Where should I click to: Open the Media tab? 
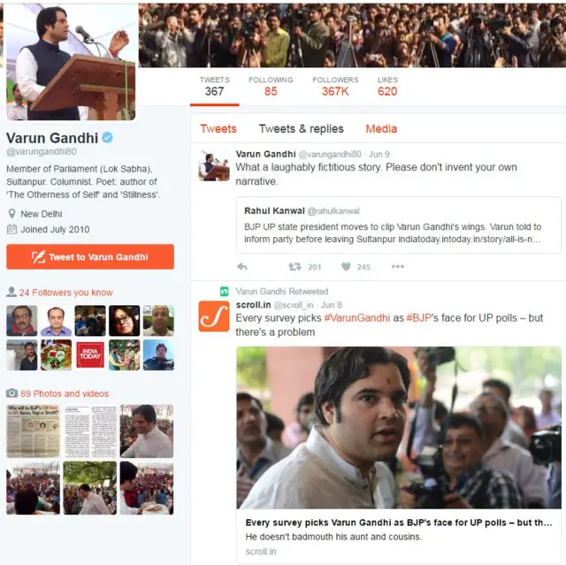pyautogui.click(x=381, y=129)
